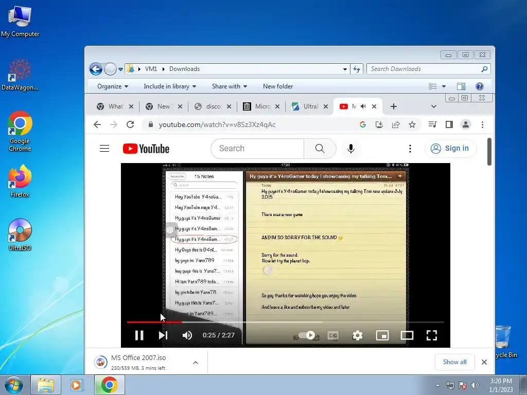
Task: Go back in Chrome
Action: pos(97,124)
